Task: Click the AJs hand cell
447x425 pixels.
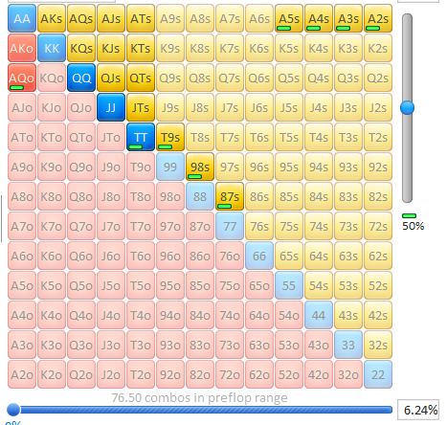Action: pyautogui.click(x=111, y=18)
